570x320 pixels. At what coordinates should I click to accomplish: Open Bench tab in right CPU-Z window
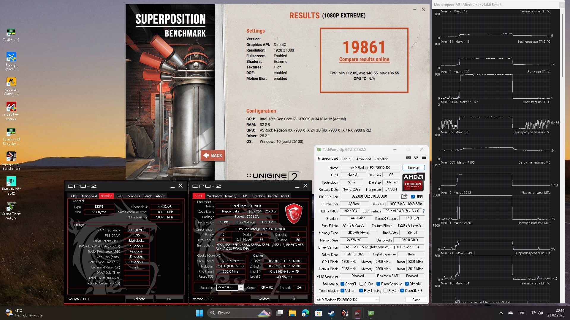pos(272,196)
